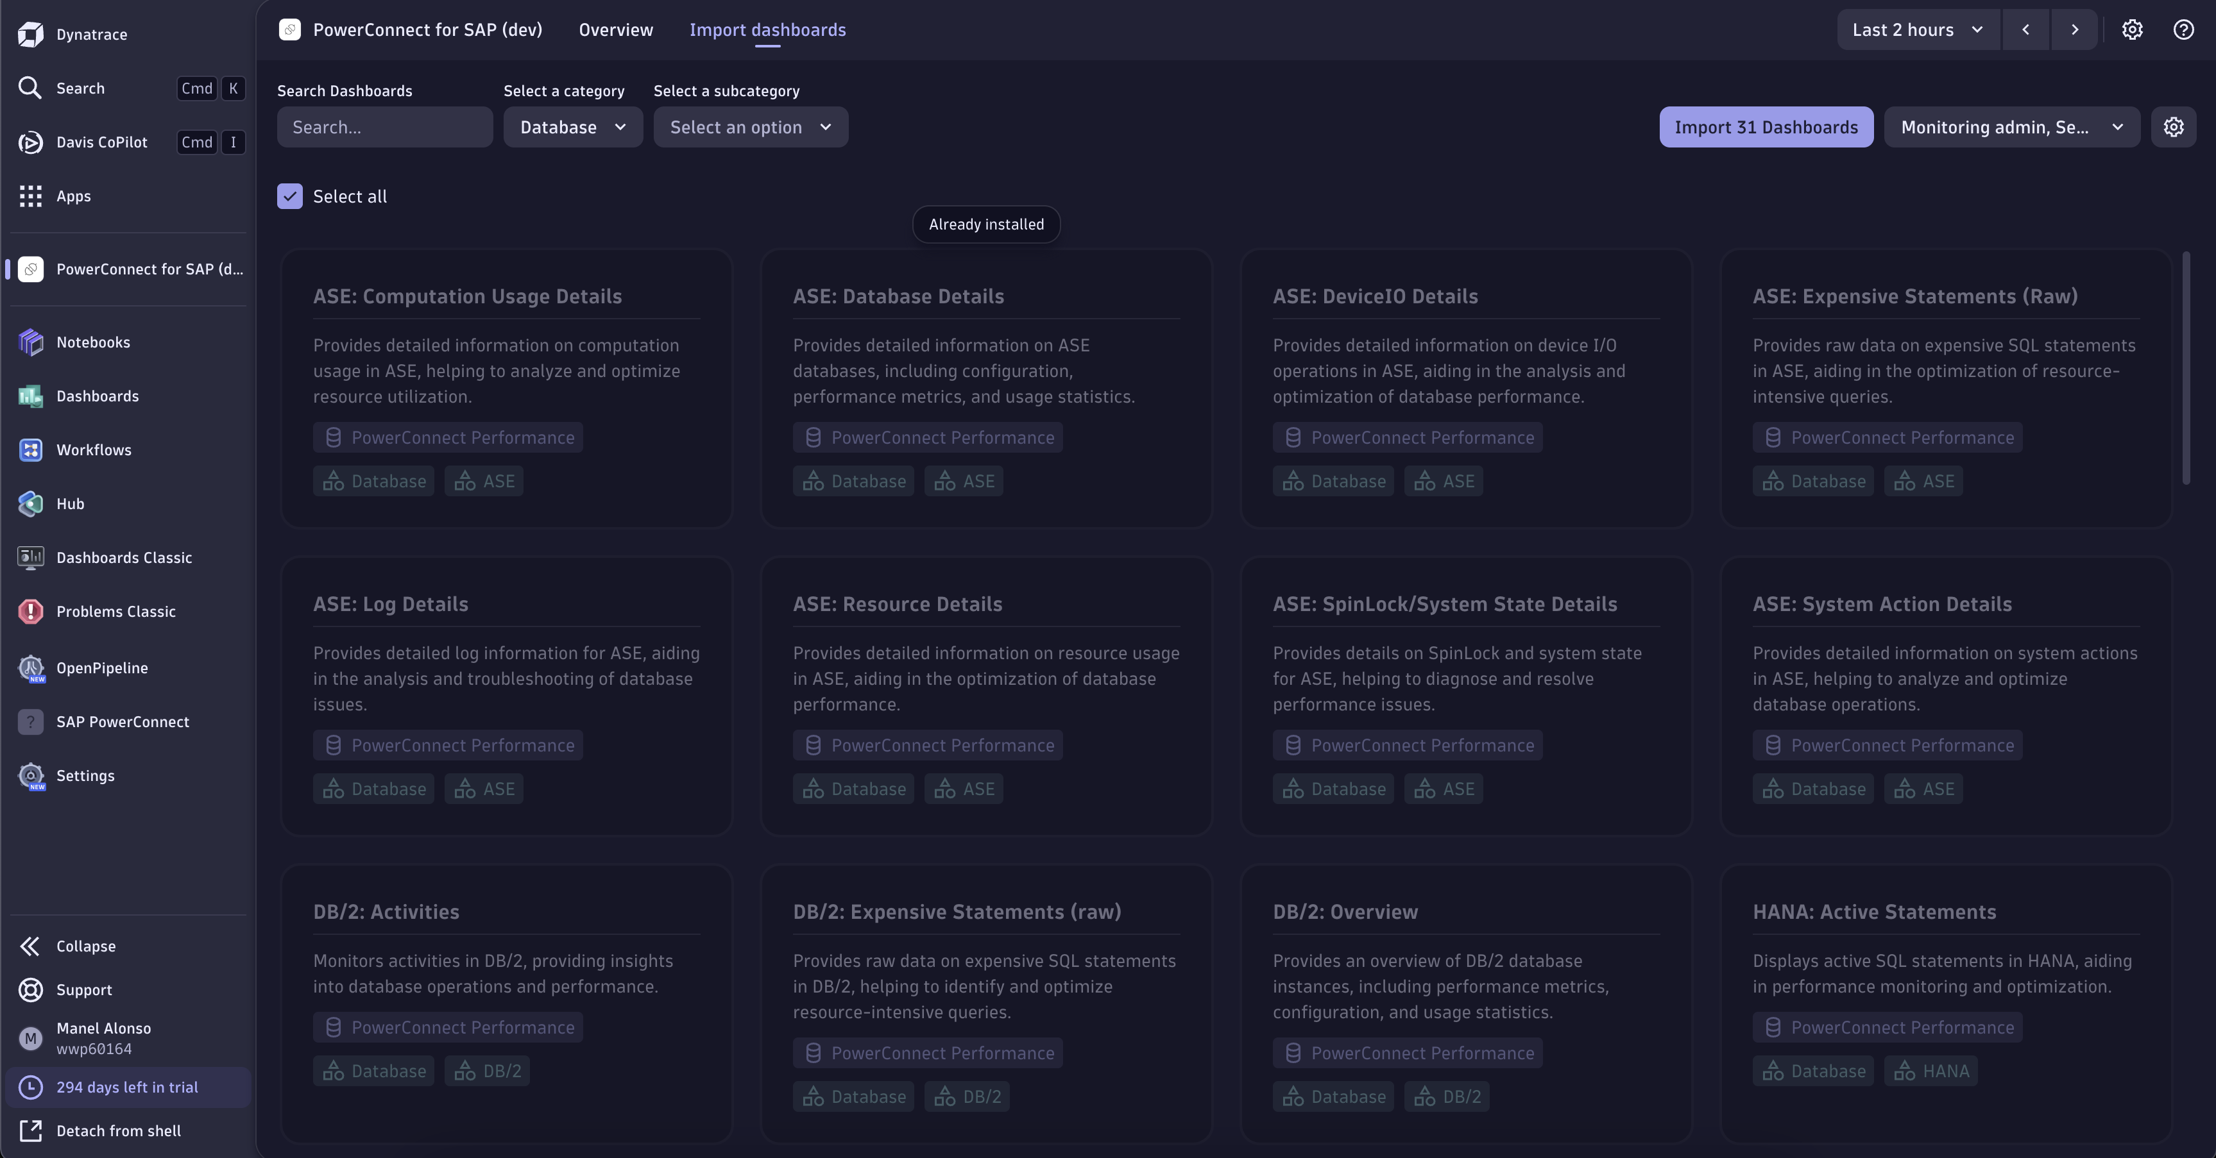Click the Search Dashboards input field
Screen dimensions: 2216x1158
384,126
